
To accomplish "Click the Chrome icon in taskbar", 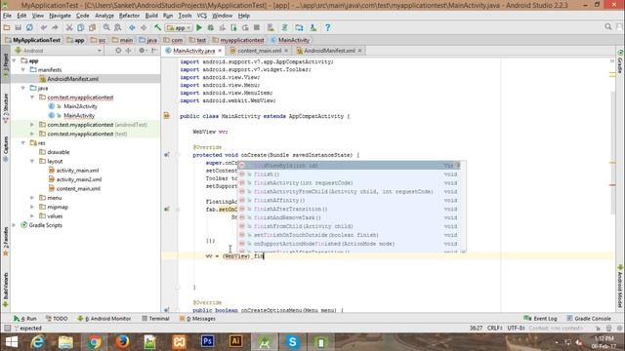I will (94, 342).
